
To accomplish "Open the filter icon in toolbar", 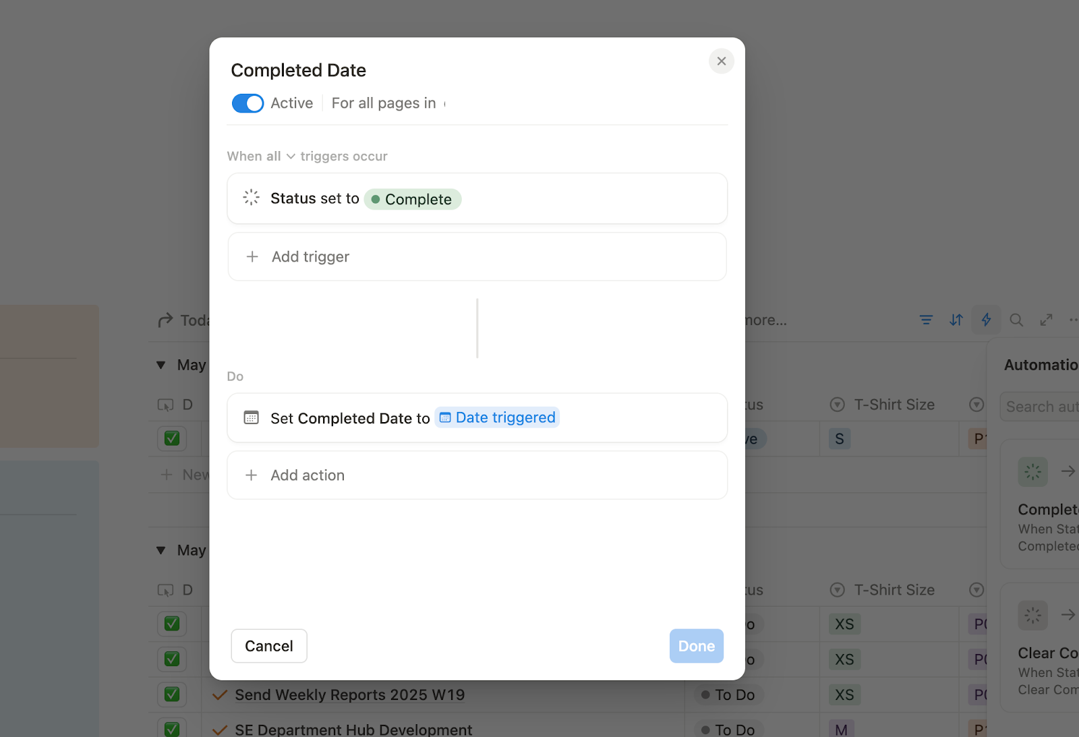I will point(926,320).
